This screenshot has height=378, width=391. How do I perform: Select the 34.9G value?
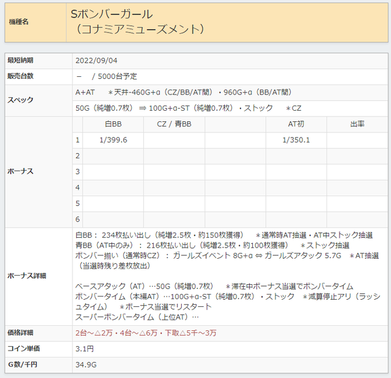(x=86, y=365)
